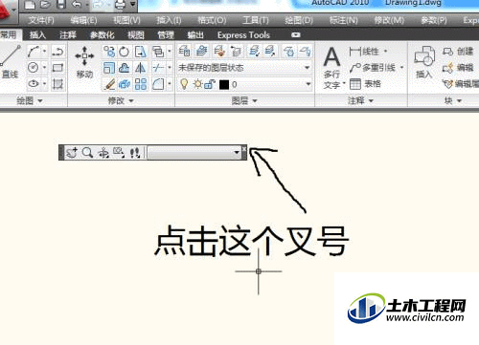Click the 插入 (Insert block) icon
479x345 pixels.
click(424, 62)
